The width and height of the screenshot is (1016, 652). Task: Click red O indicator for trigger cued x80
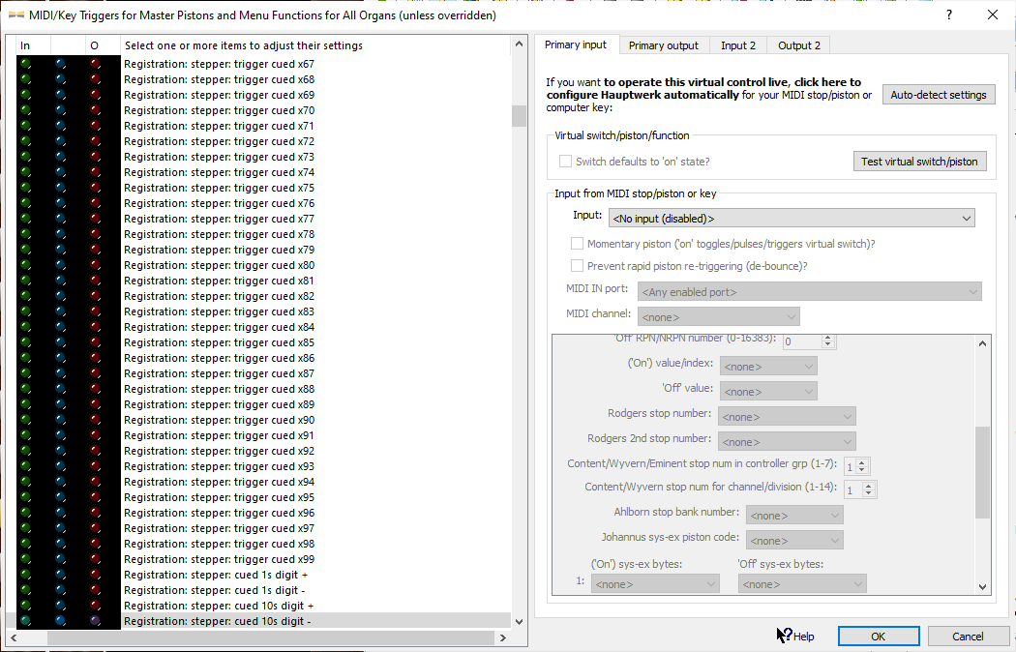pos(95,265)
